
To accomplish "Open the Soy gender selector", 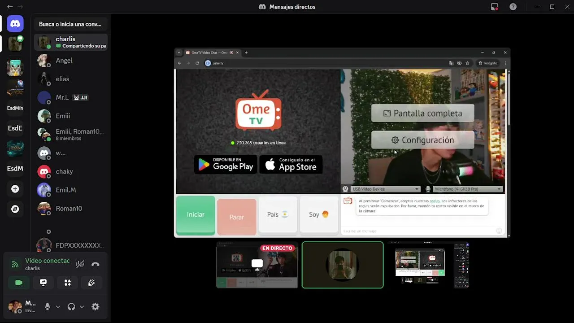I will [x=319, y=214].
